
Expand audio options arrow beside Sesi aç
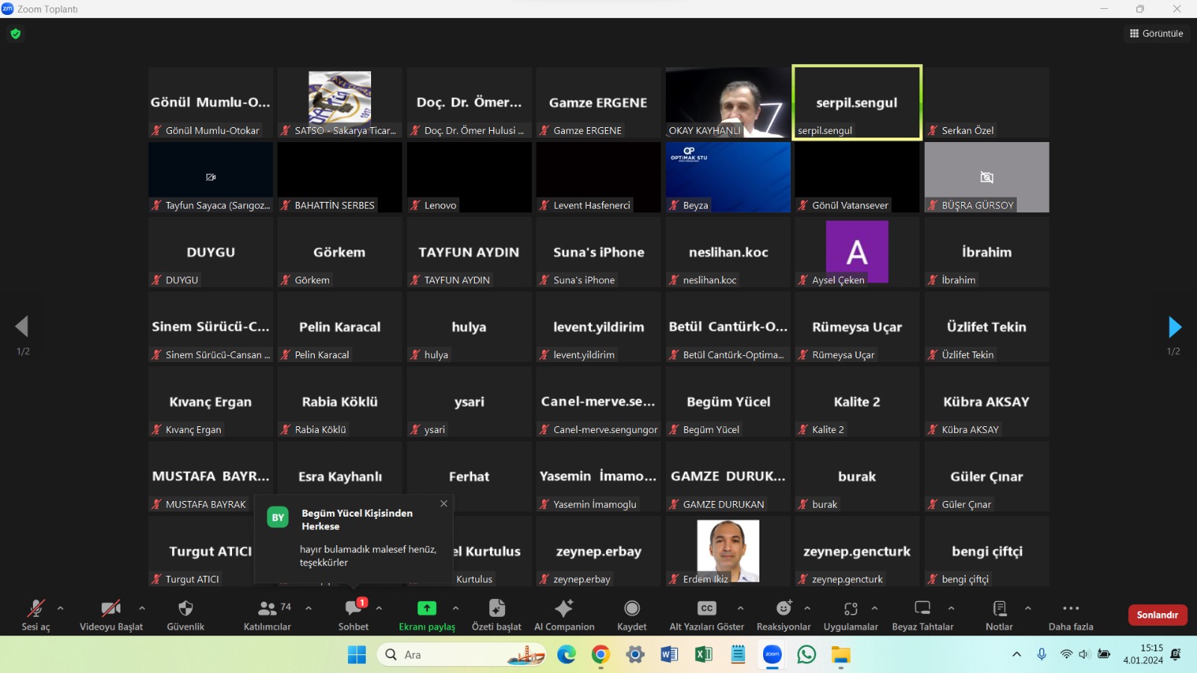[x=61, y=608]
